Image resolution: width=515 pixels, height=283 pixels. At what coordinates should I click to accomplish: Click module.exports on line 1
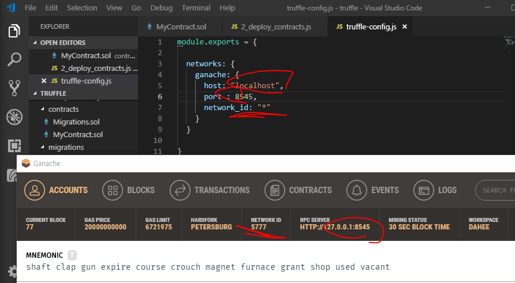208,42
